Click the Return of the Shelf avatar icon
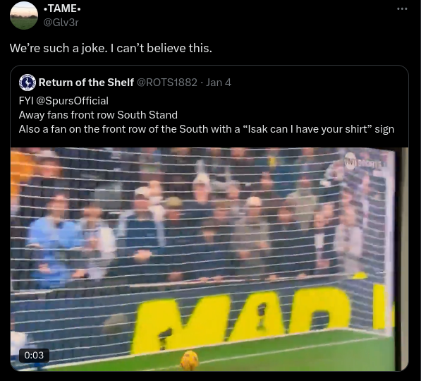The width and height of the screenshot is (421, 381). tap(28, 83)
